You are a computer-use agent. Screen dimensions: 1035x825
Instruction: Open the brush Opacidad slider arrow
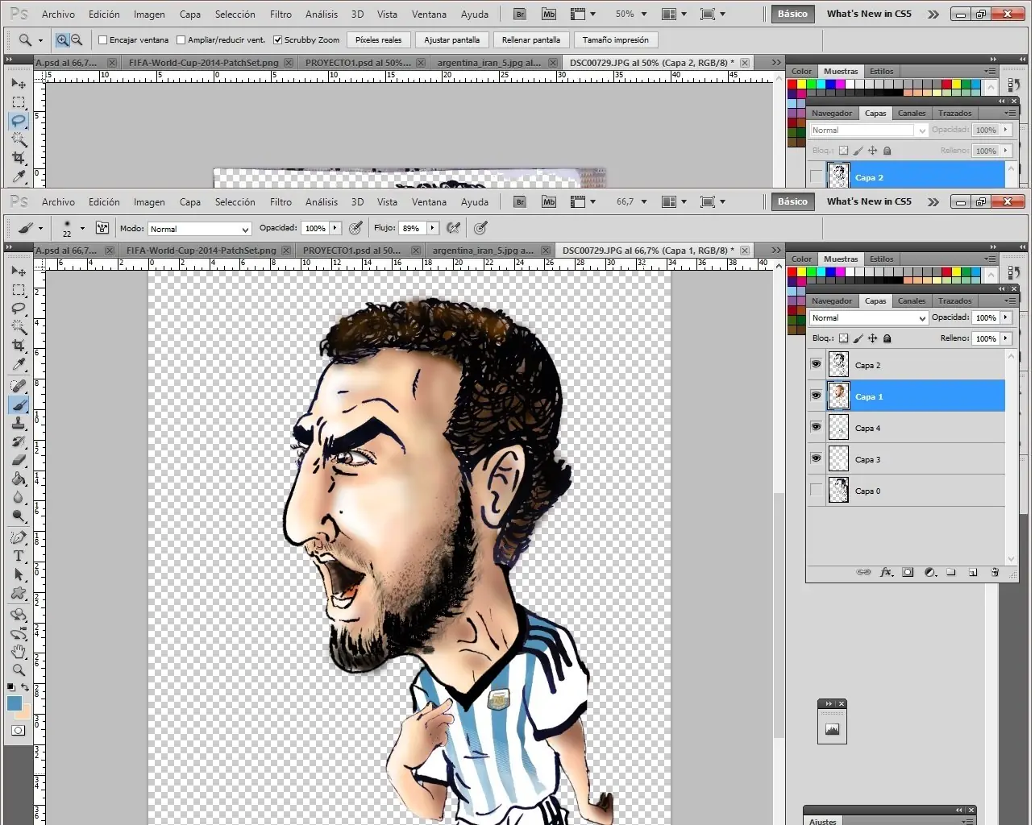(x=335, y=228)
